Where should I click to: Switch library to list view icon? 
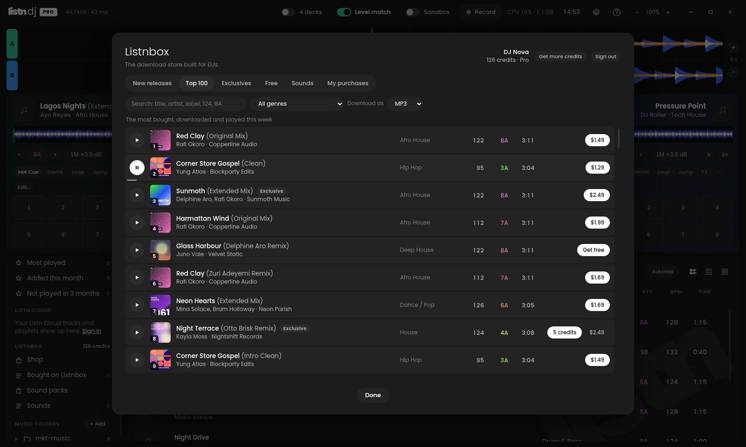tap(709, 271)
